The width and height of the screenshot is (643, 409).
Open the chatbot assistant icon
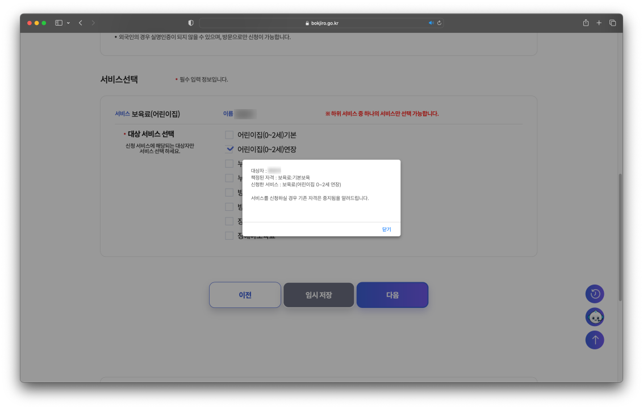click(595, 317)
